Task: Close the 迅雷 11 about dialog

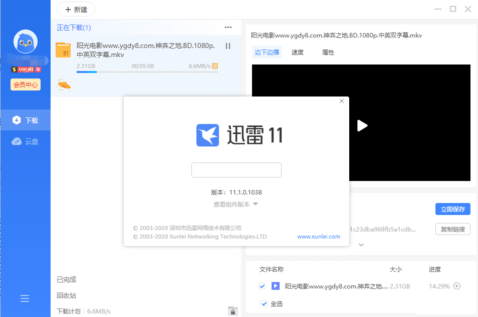Action: click(342, 101)
